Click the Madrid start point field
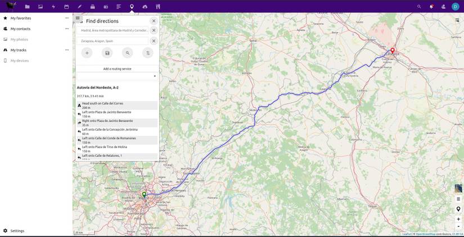Viewport: 464px width, 237px height. (x=112, y=30)
